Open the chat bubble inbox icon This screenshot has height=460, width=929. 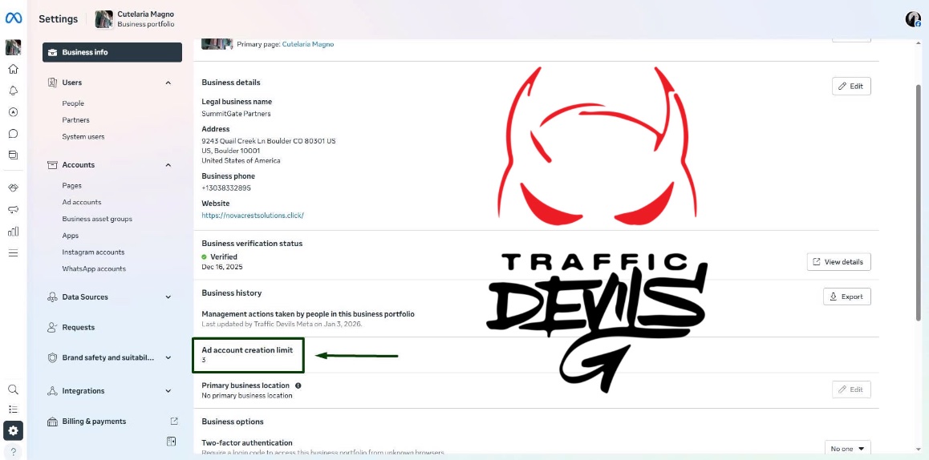tap(13, 133)
